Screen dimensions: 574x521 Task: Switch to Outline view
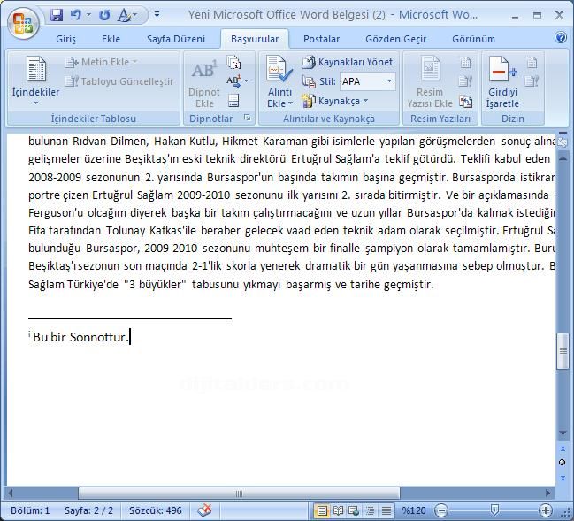coord(370,510)
